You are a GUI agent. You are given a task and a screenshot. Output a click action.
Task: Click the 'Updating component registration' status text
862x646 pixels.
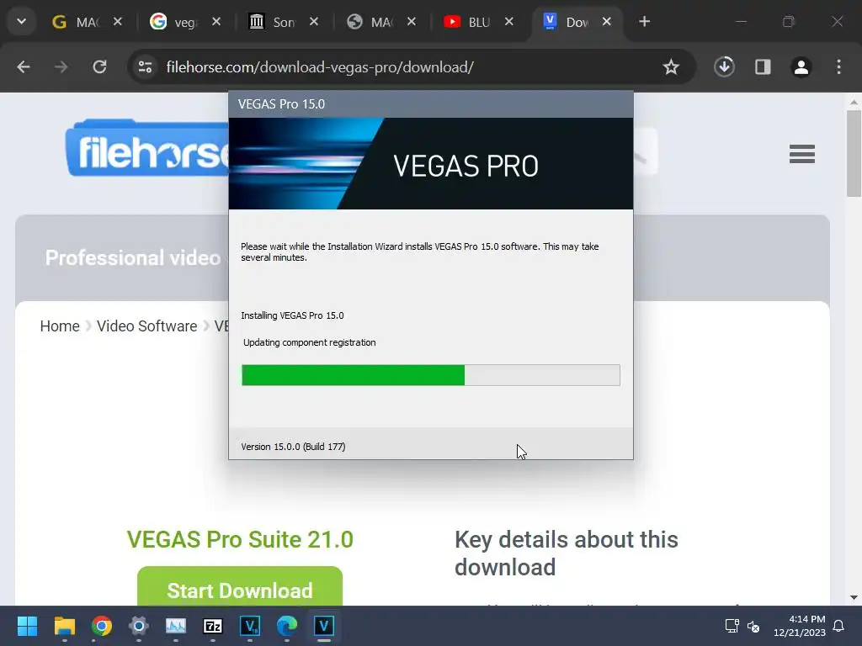point(310,342)
